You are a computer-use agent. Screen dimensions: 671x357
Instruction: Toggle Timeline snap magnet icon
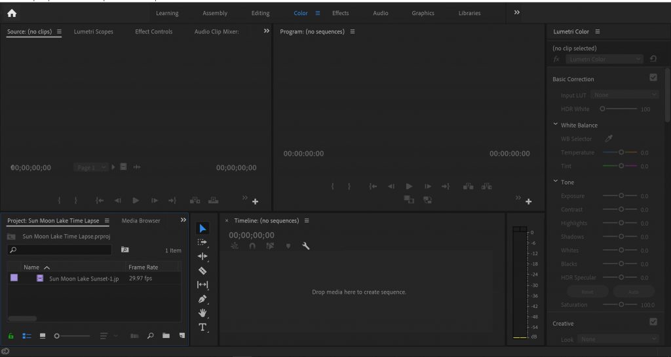point(252,246)
